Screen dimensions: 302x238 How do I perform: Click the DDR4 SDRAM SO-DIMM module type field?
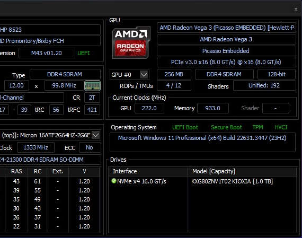[x=50, y=160]
